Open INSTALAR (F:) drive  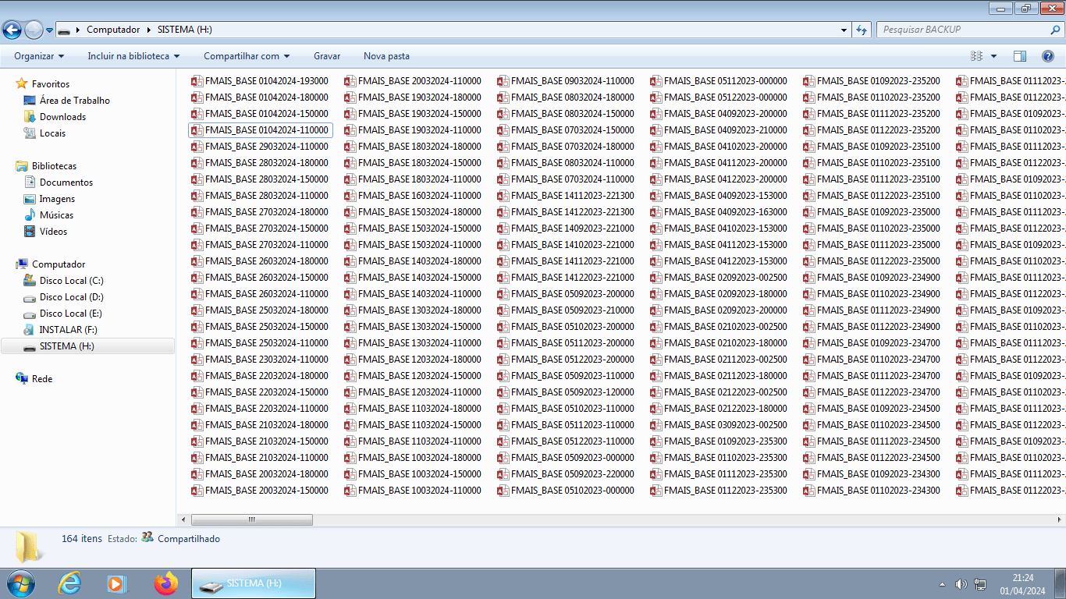click(68, 330)
